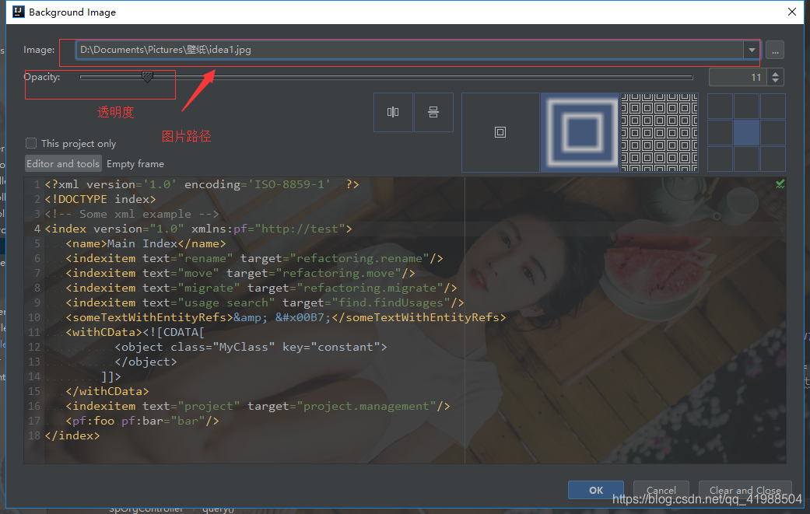Screen dimensions: 810x514
Task: Click the project.management indexitem line
Action: [x=258, y=406]
